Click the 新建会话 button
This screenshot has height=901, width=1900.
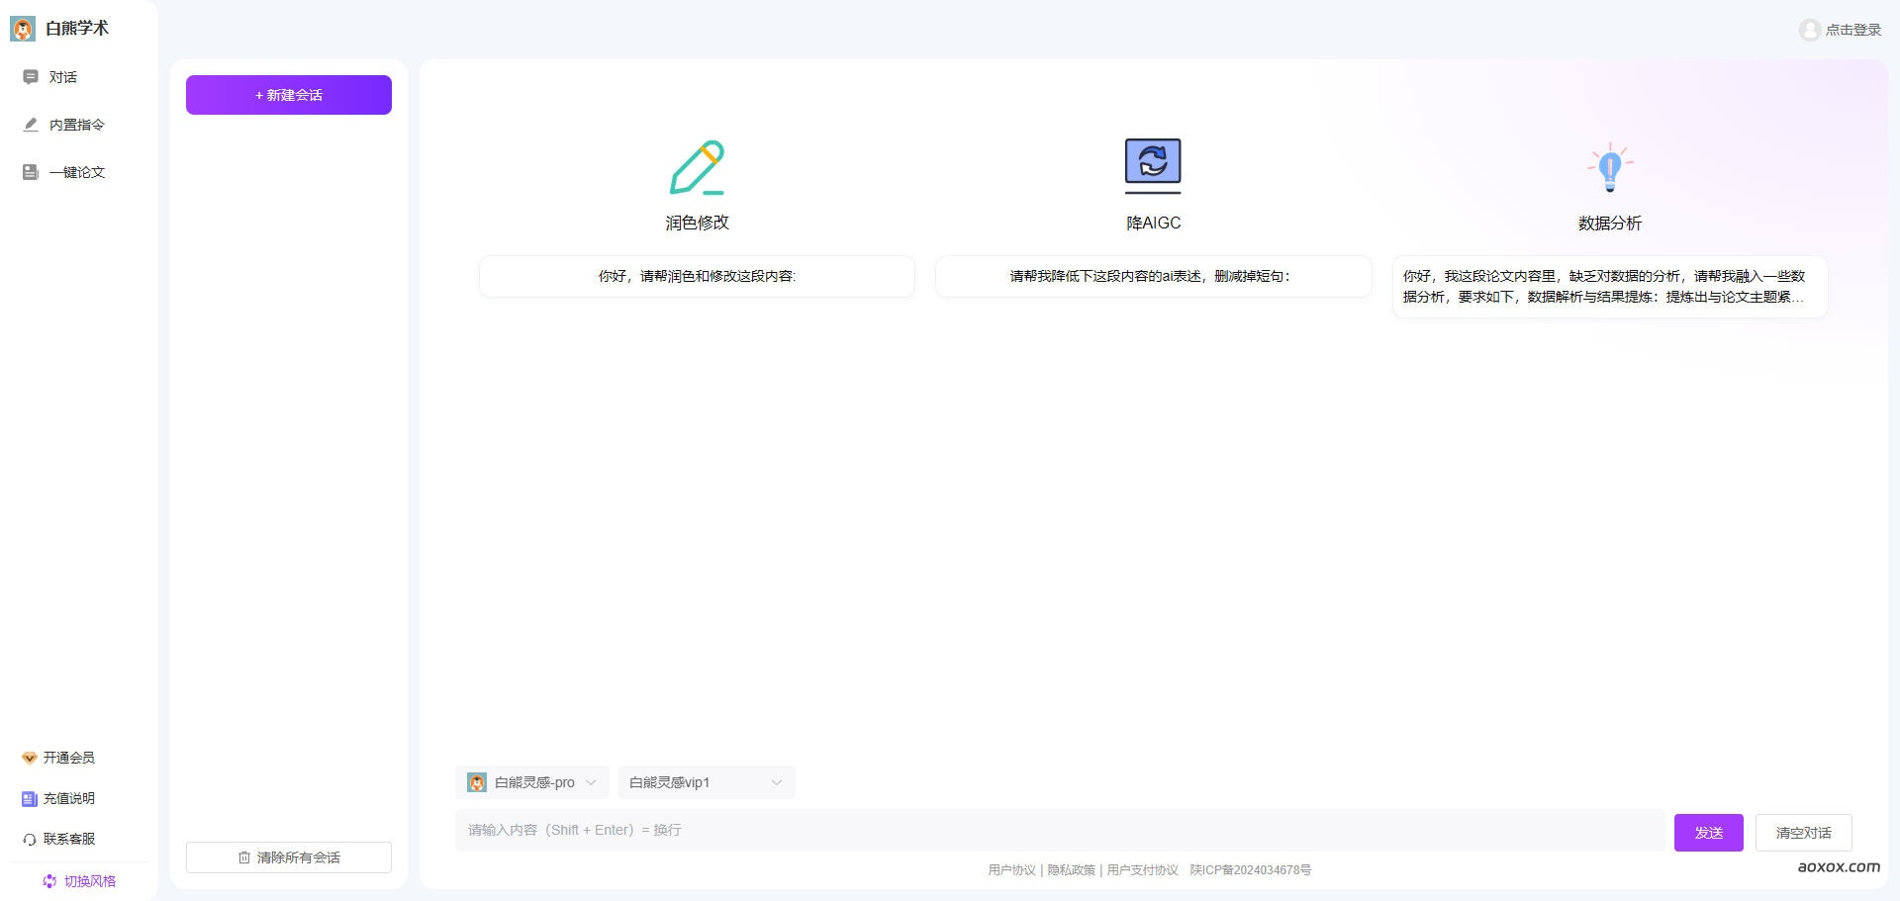click(x=288, y=95)
